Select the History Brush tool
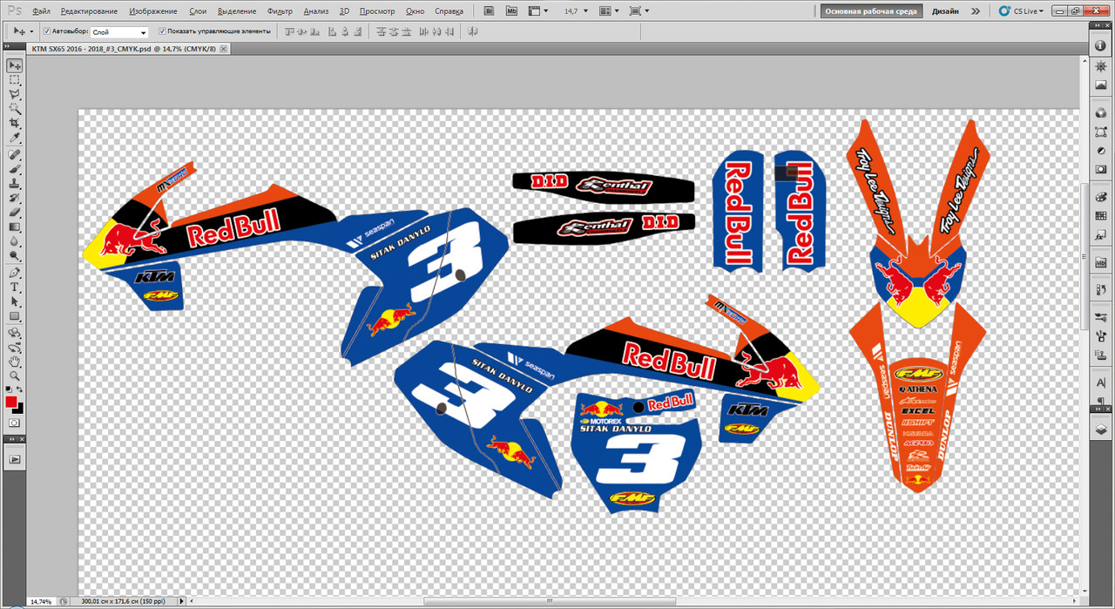 click(15, 199)
